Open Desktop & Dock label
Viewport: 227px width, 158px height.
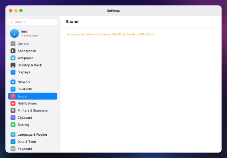pyautogui.click(x=30, y=65)
